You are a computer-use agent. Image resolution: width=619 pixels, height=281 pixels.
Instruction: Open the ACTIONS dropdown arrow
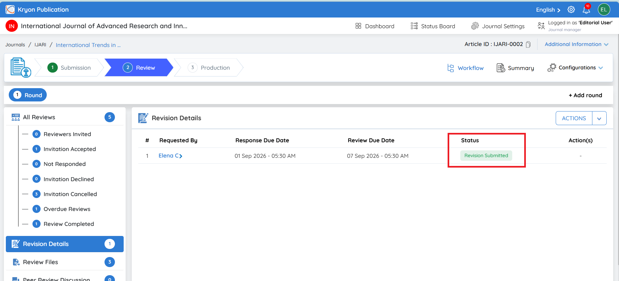pyautogui.click(x=599, y=118)
